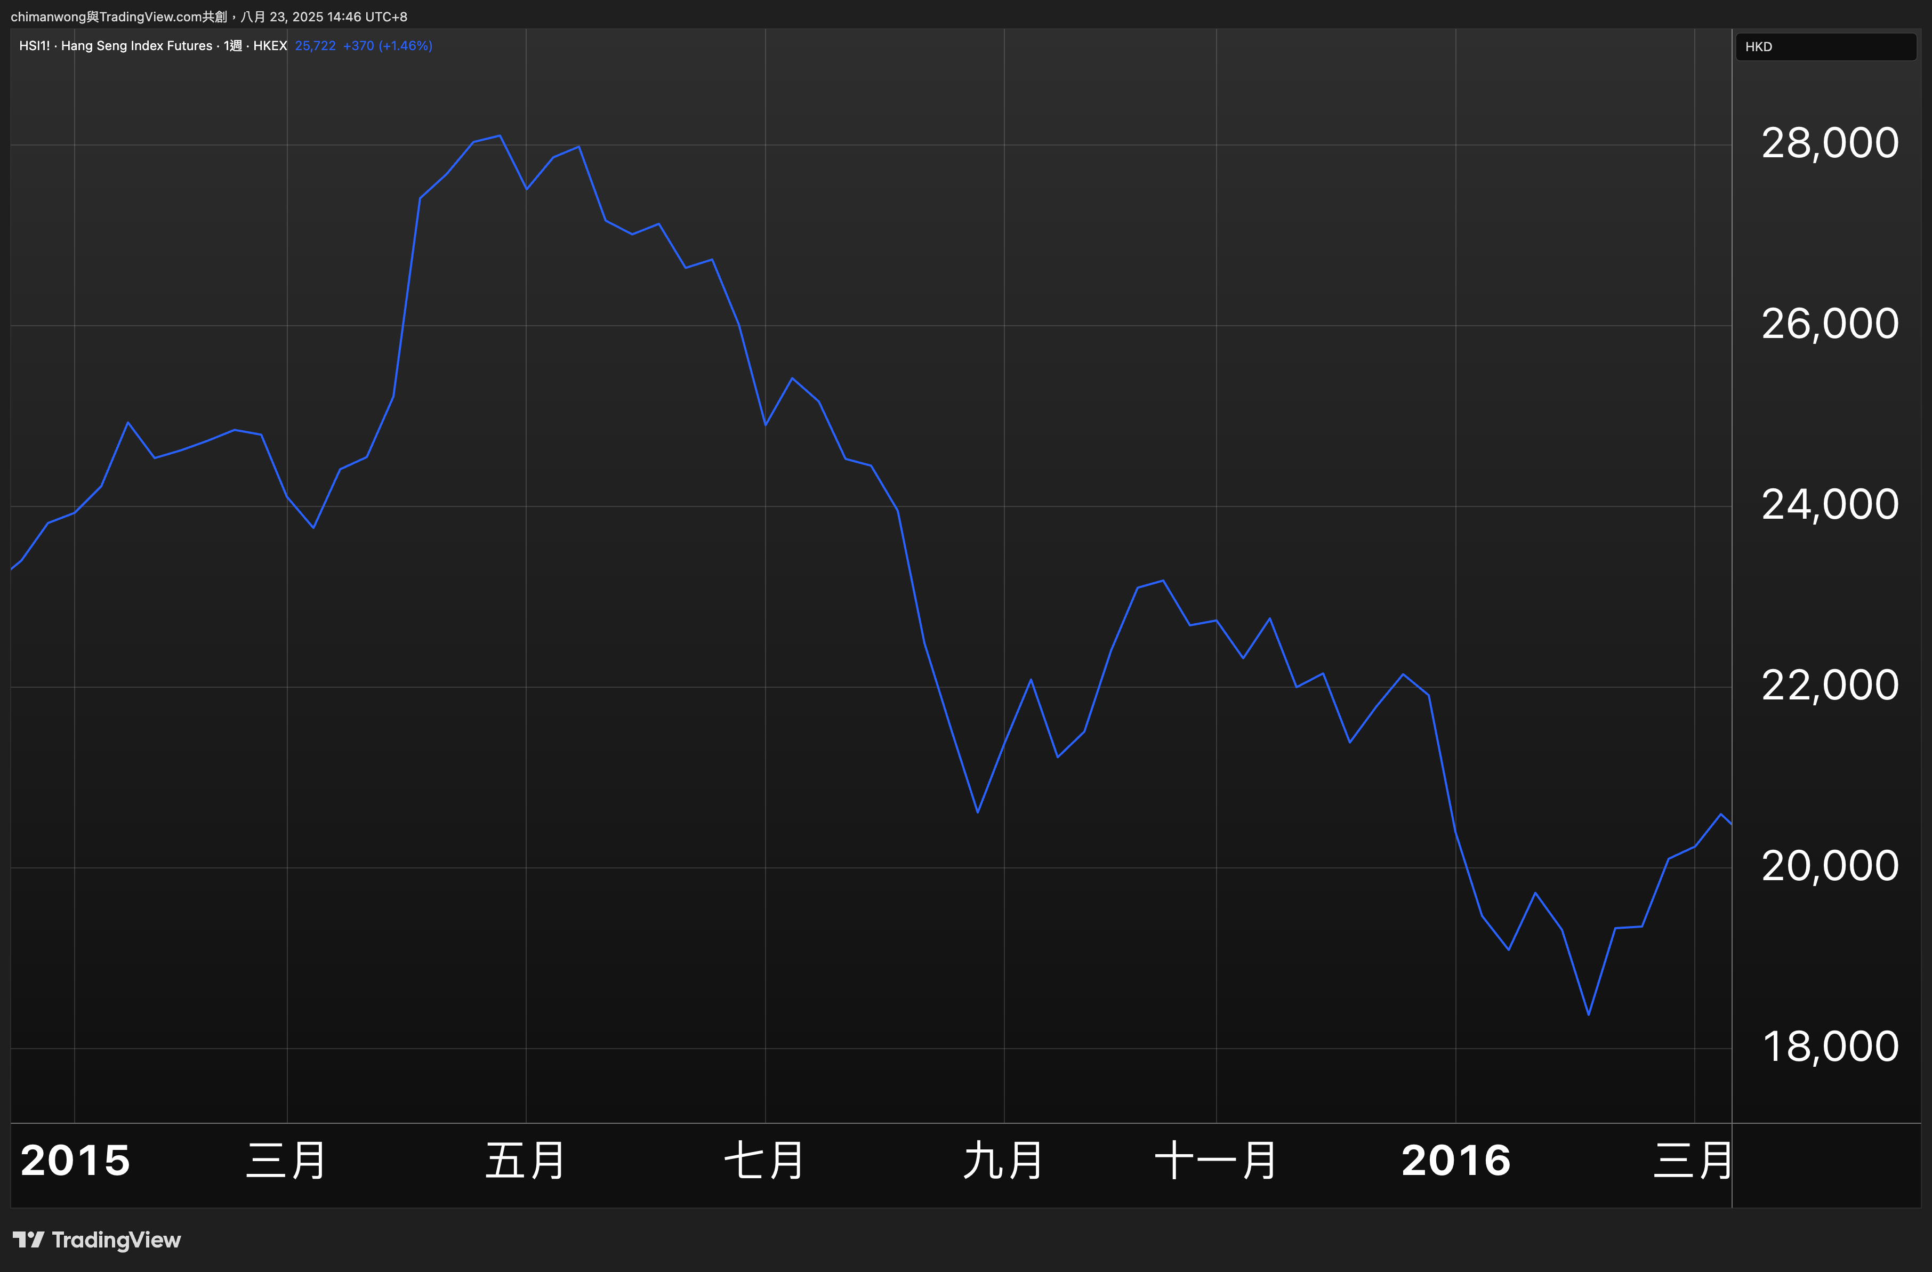Click the 24,000 price axis label
Viewport: 1932px width, 1272px height.
click(1830, 505)
